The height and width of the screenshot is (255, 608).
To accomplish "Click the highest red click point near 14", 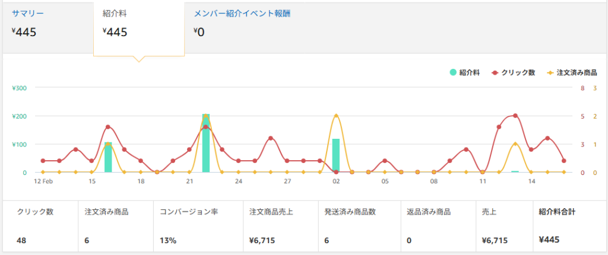I will (515, 116).
